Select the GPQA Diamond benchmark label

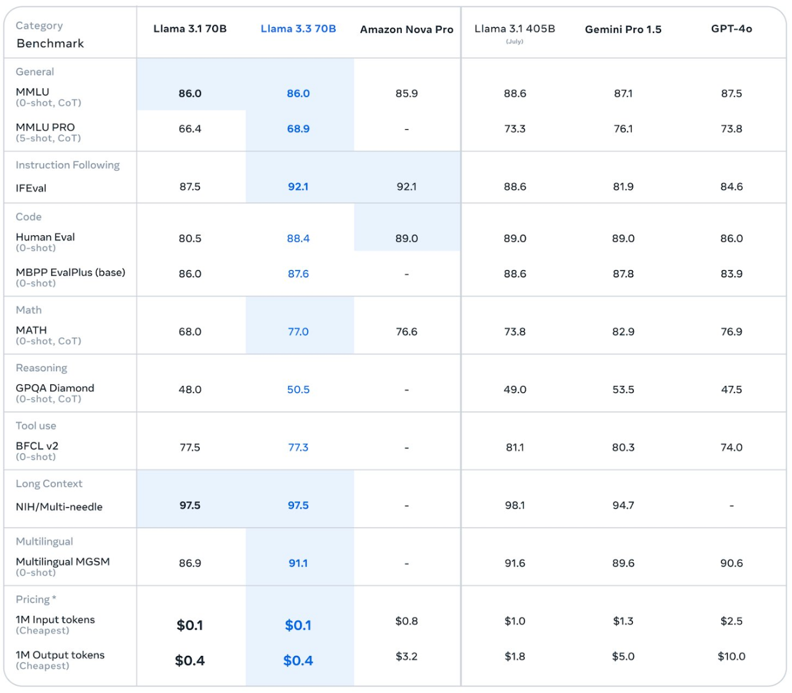(55, 388)
